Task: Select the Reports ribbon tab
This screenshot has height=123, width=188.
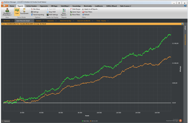Action: [x=20, y=6]
